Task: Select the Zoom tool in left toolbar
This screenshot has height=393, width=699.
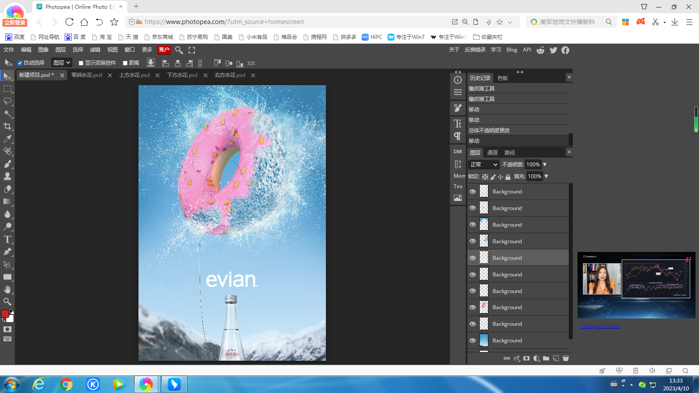Action: (x=7, y=302)
